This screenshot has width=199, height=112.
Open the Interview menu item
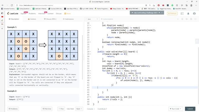[42, 13]
